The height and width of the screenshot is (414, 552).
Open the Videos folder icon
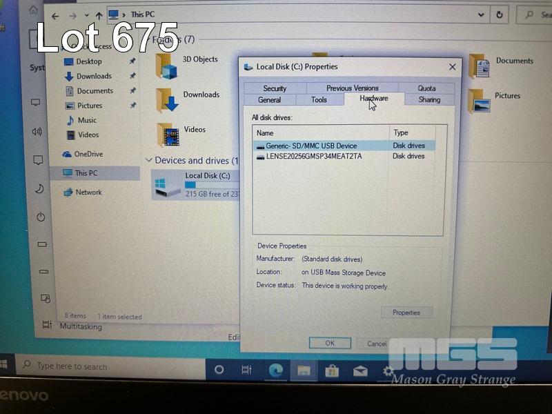click(x=168, y=134)
